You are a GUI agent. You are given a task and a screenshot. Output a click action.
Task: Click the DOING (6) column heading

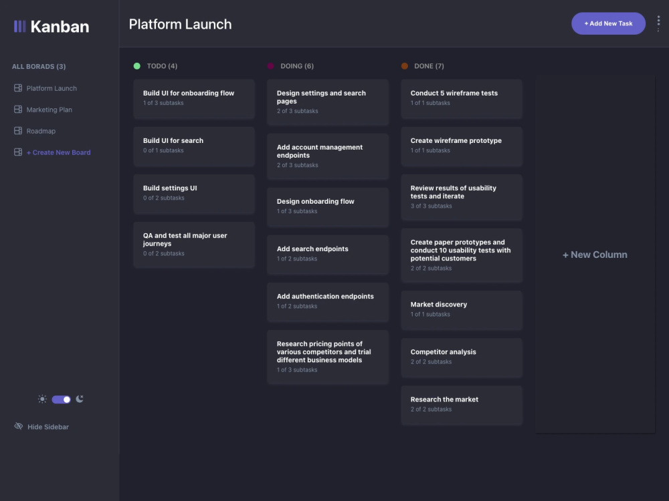point(297,66)
